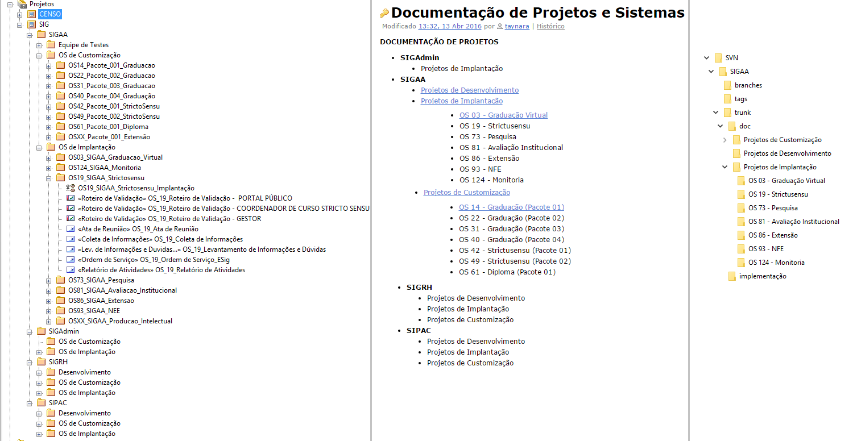Viewport: 857px width, 441px height.
Task: Click the OS_19_Ordem de Serviço_ESig artifact icon
Action: click(71, 260)
